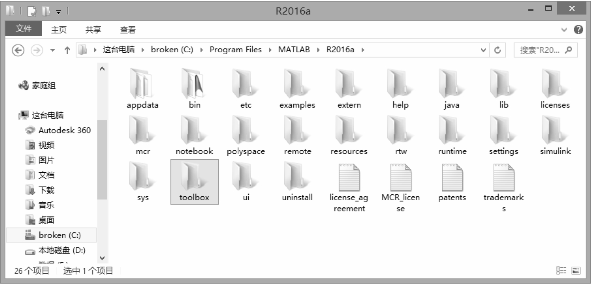Viewport: 592px width, 284px height.
Task: Click MATLAB in the address breadcrumb
Action: [294, 50]
